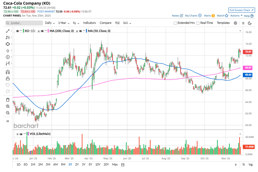The height and width of the screenshot is (172, 258).
Task: Toggle visibility eye of MA 200 indicator
Action: [42, 31]
